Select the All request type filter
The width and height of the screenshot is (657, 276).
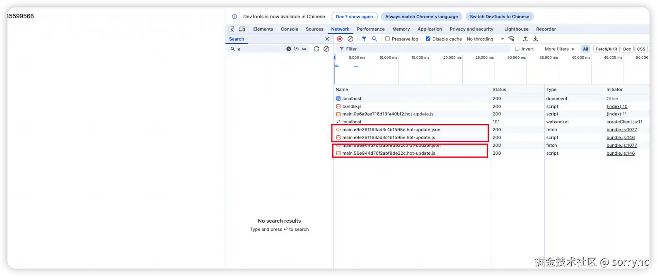pyautogui.click(x=585, y=49)
